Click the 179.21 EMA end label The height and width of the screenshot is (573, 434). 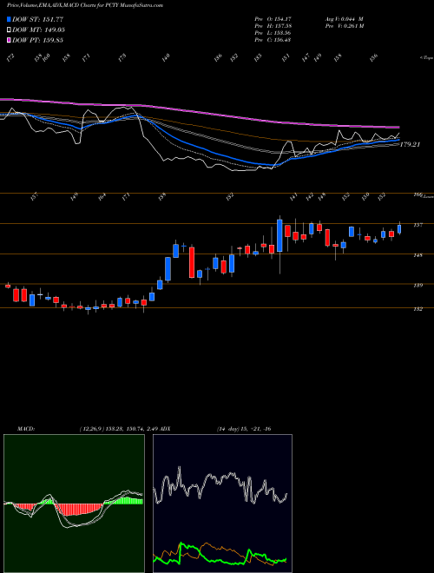point(410,145)
